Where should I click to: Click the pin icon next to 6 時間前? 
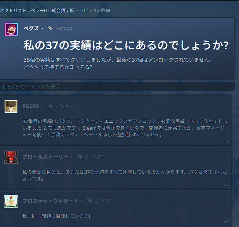(80, 156)
